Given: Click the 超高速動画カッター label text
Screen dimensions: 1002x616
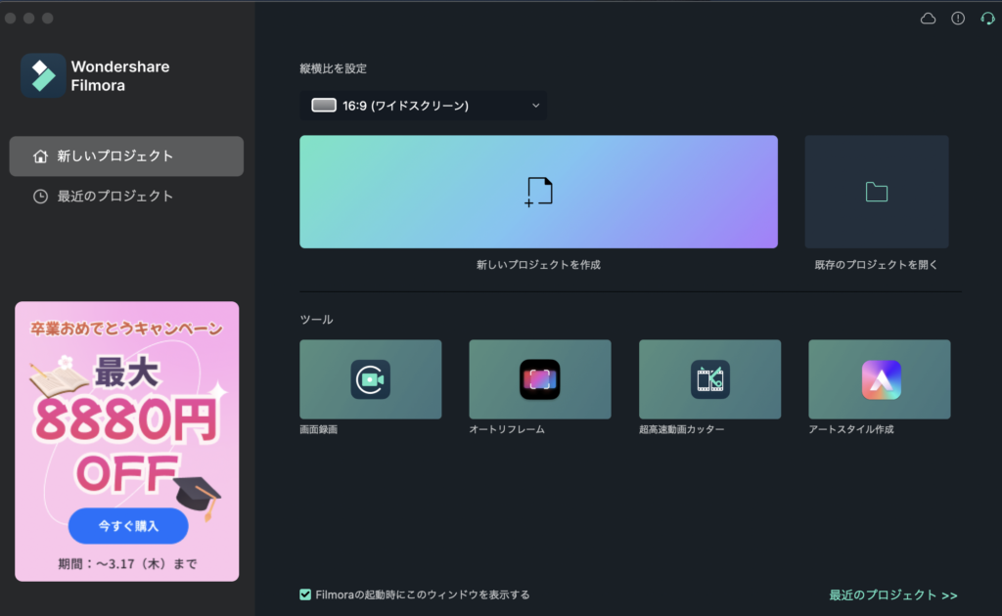Looking at the screenshot, I should click(x=681, y=429).
